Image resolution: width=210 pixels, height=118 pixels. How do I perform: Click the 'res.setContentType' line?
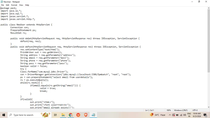coord(40,49)
